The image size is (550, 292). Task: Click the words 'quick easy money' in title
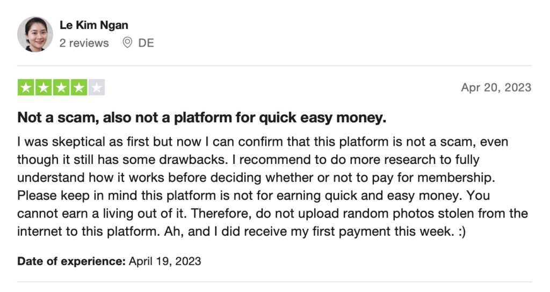click(x=323, y=118)
